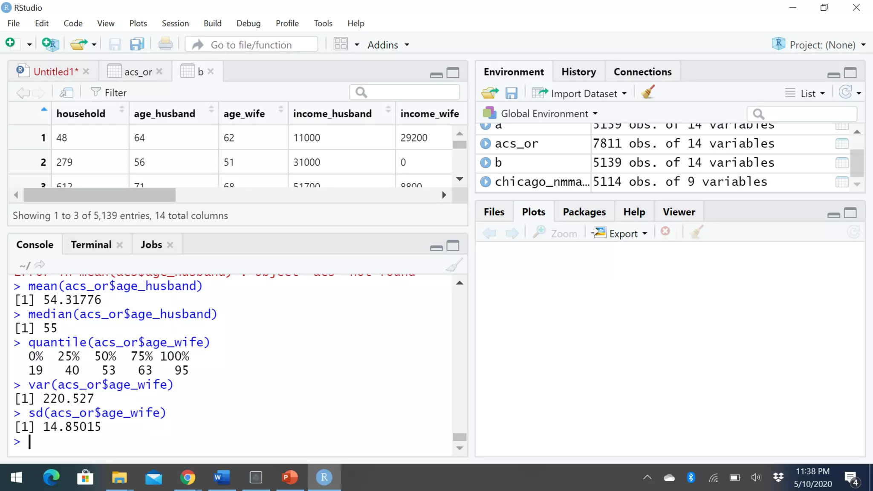Switch to the Connections tab
The width and height of the screenshot is (873, 491).
pos(642,72)
